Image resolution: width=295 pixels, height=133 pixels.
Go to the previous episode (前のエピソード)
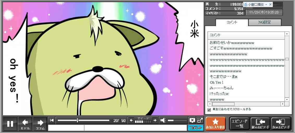point(260,123)
